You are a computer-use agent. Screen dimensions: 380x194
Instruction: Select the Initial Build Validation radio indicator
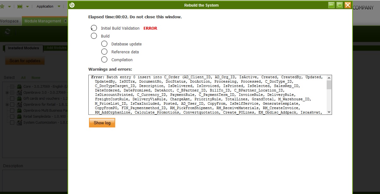tap(94, 28)
